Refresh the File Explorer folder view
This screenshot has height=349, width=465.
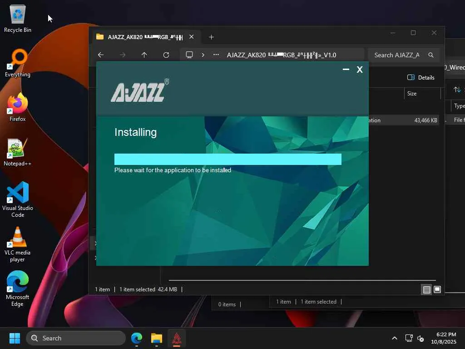coord(166,55)
